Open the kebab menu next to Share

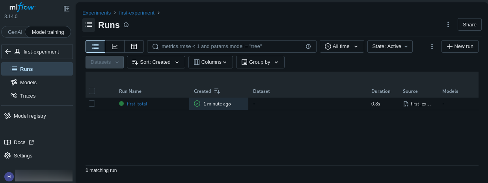point(448,24)
